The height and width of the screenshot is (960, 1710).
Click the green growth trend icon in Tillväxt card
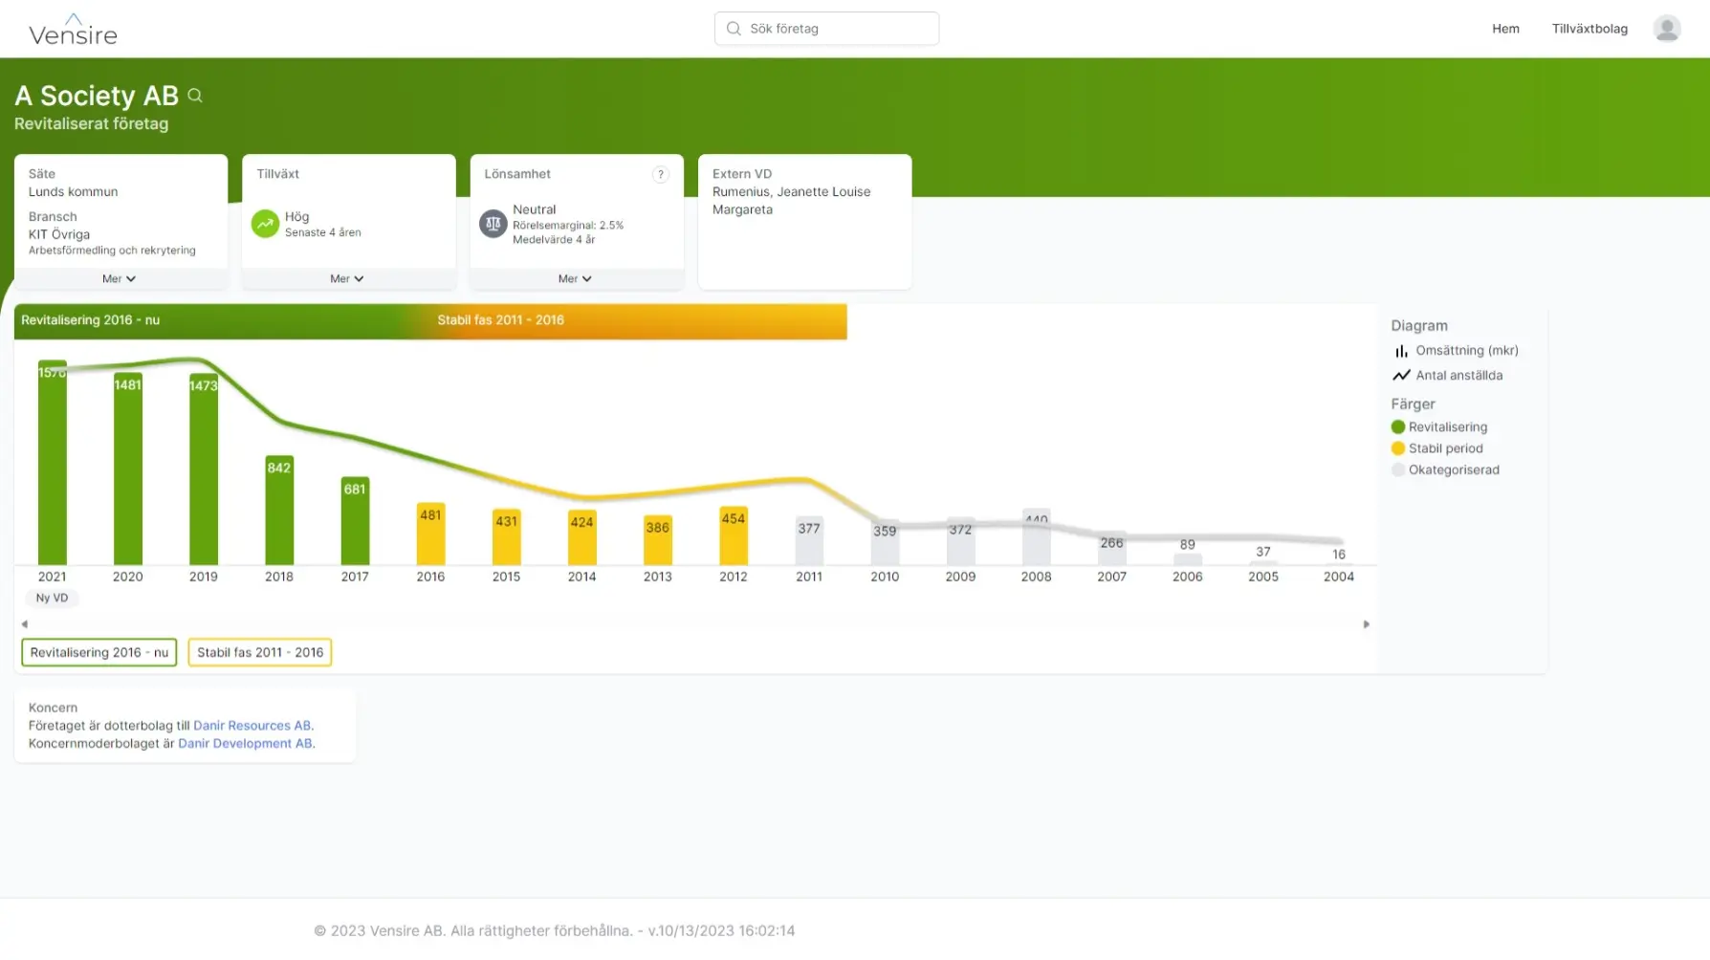(x=265, y=223)
